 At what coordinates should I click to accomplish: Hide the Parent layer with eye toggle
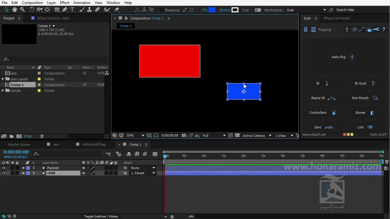pos(4,168)
